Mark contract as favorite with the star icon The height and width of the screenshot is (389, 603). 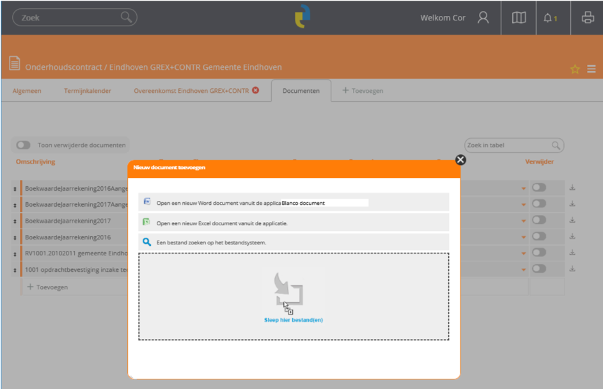coord(574,69)
